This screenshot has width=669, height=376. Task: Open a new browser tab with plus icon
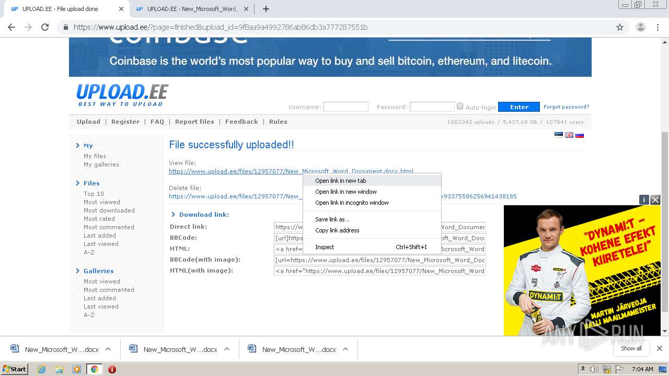[x=266, y=9]
